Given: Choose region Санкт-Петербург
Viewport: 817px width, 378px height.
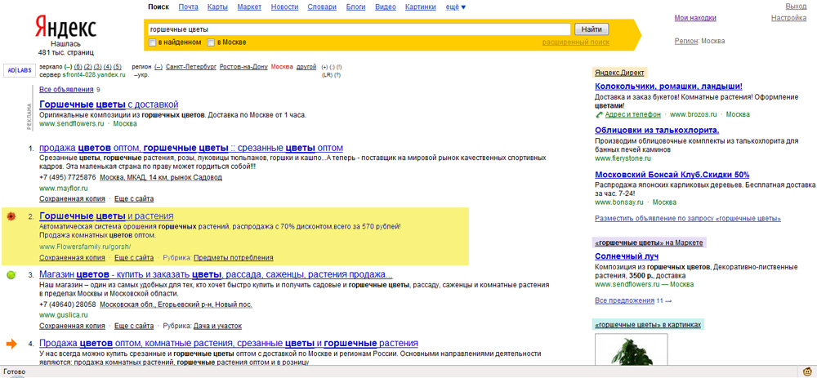Looking at the screenshot, I should coord(190,67).
